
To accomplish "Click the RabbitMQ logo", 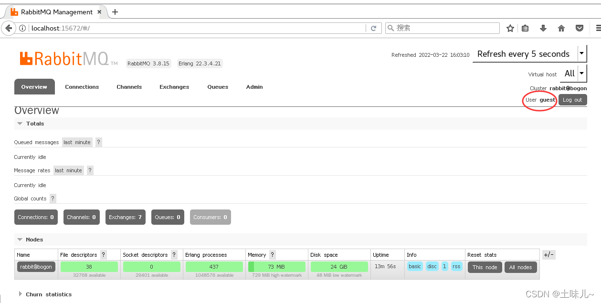I will [x=68, y=59].
